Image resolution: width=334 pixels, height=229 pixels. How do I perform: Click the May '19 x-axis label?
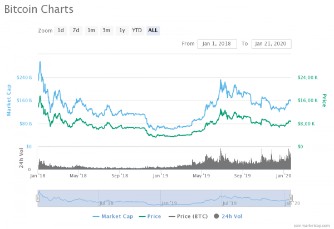[x=202, y=176]
